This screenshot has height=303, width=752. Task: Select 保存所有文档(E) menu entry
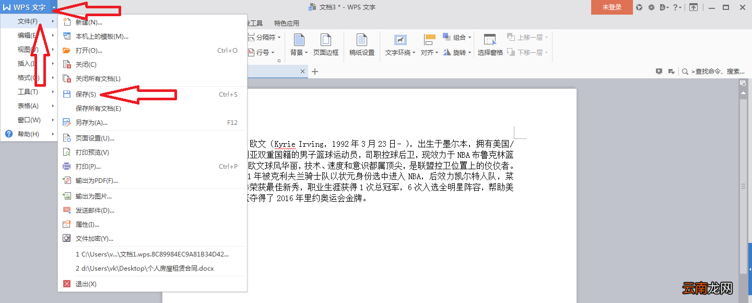151,109
